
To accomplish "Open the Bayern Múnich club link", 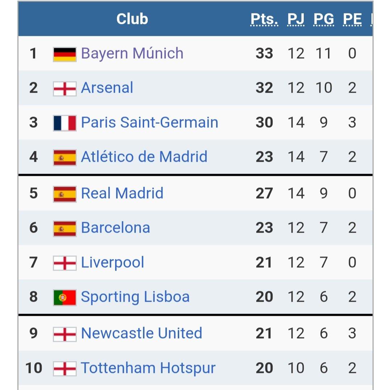I will pos(132,54).
